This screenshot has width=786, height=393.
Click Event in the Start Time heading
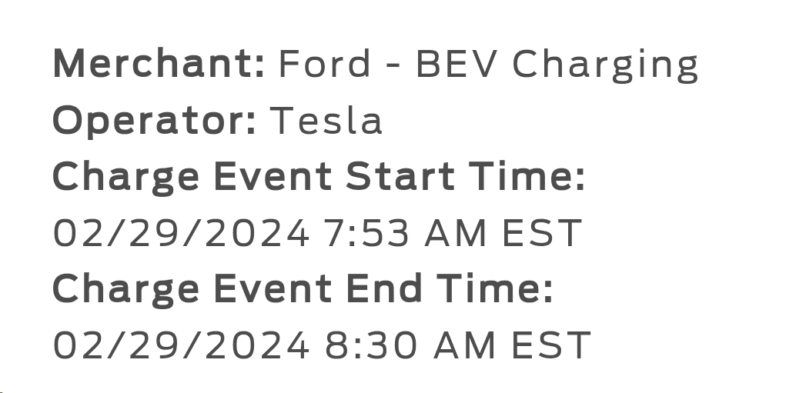coord(273,177)
